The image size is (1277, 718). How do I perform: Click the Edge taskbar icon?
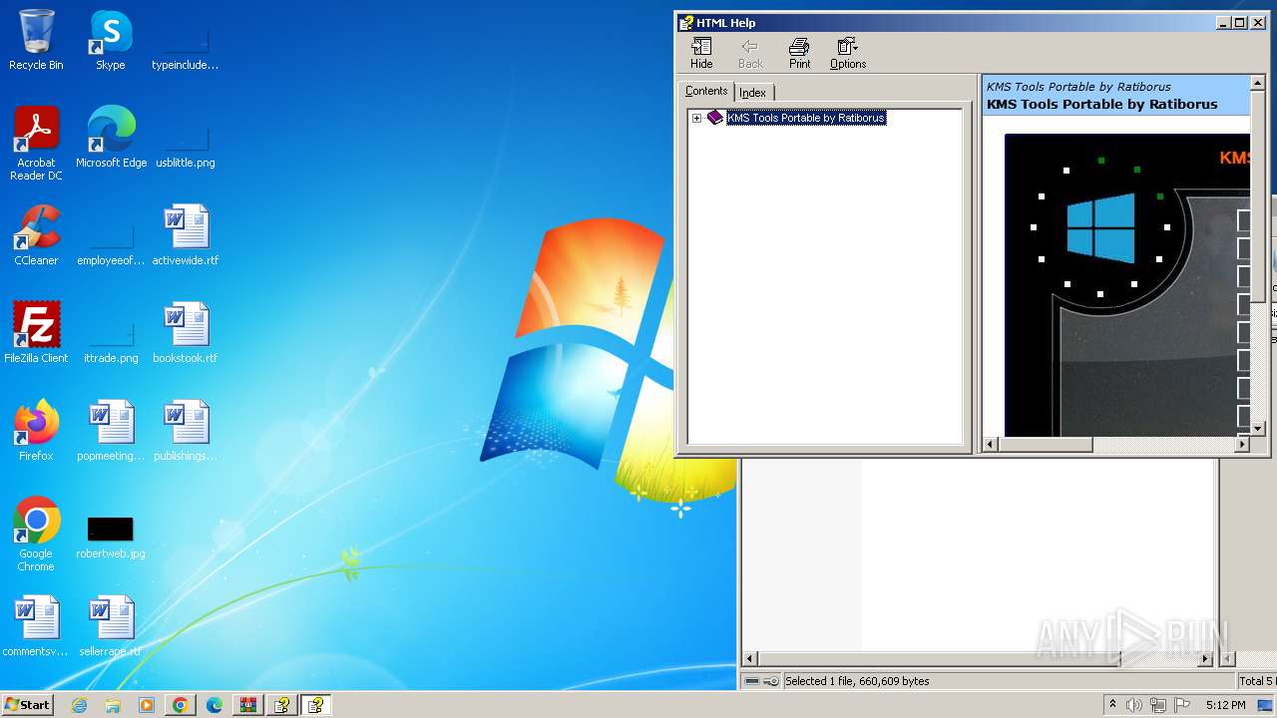(214, 705)
